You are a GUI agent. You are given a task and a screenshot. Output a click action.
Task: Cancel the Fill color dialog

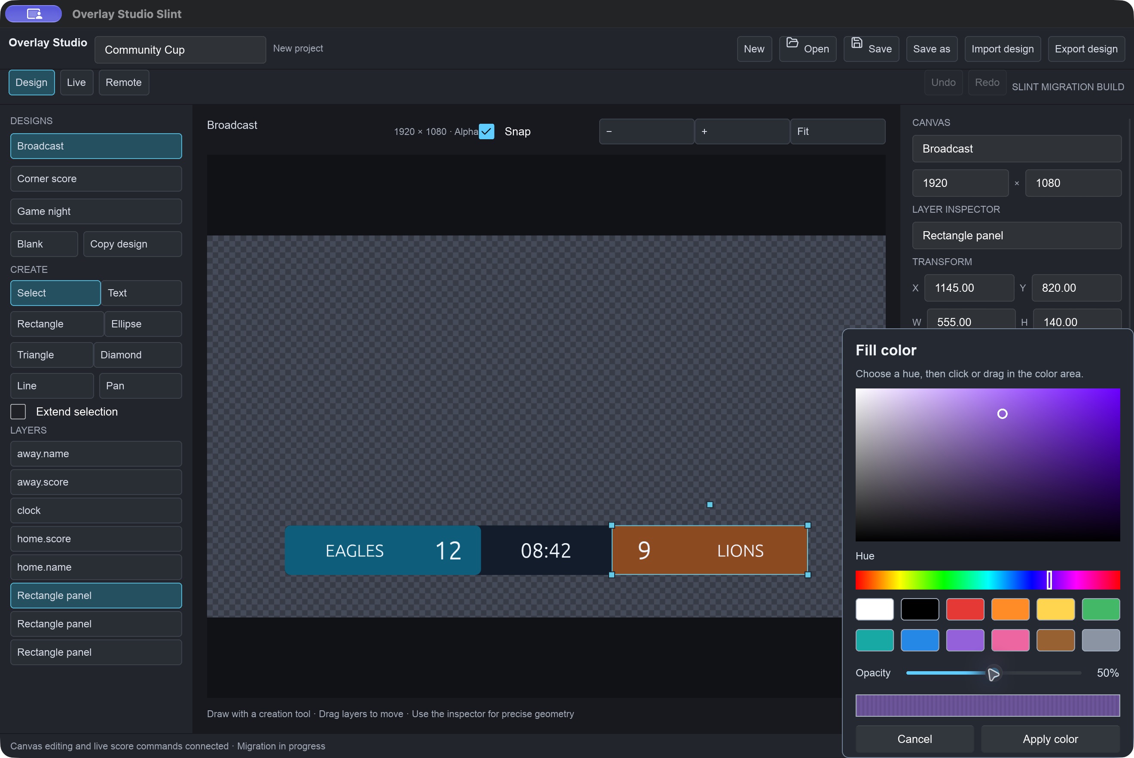pos(915,739)
